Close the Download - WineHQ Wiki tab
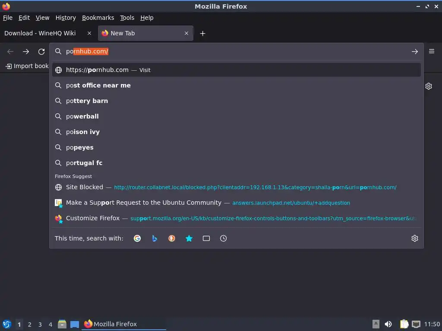 coord(89,33)
